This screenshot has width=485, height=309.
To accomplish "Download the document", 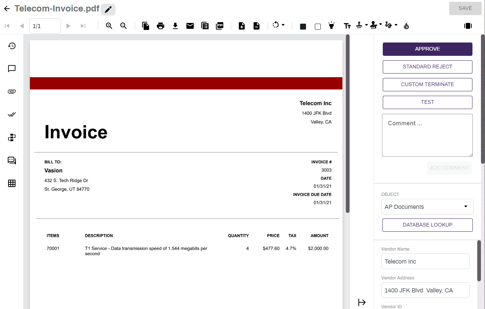I will point(175,26).
